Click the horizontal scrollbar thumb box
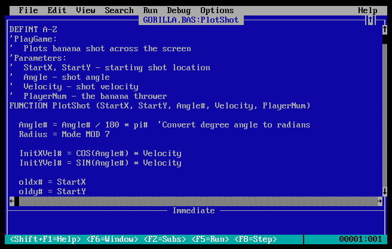392x249 pixels. (x=17, y=201)
